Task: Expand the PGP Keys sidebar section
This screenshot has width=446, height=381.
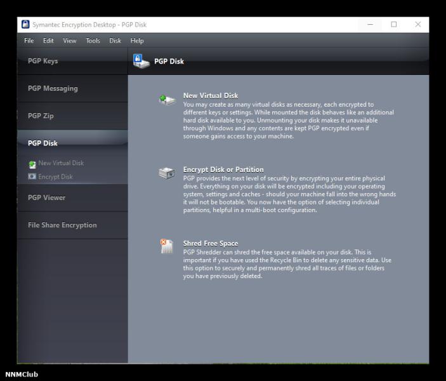Action: (72, 61)
